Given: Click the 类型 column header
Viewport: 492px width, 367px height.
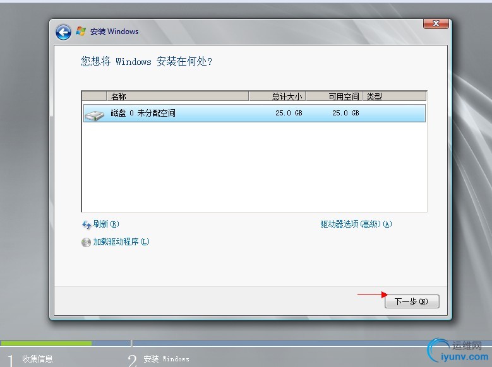Looking at the screenshot, I should pos(395,96).
